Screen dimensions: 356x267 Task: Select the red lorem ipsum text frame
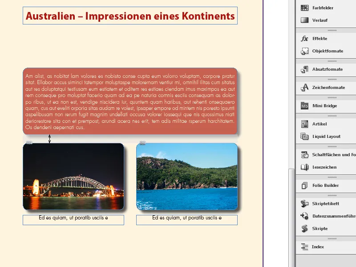(x=130, y=101)
